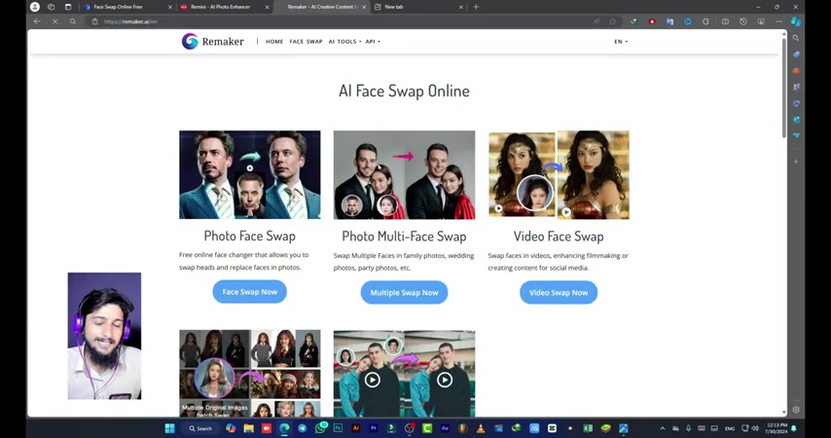Image resolution: width=831 pixels, height=438 pixels.
Task: Click the Remaker logo
Action: tap(212, 41)
